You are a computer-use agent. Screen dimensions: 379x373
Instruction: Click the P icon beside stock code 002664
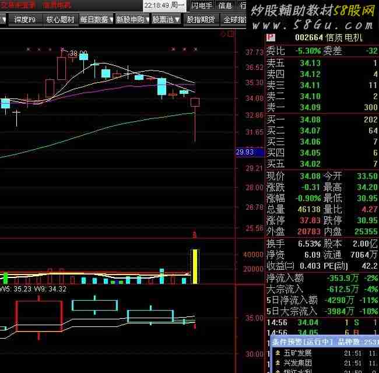271,38
